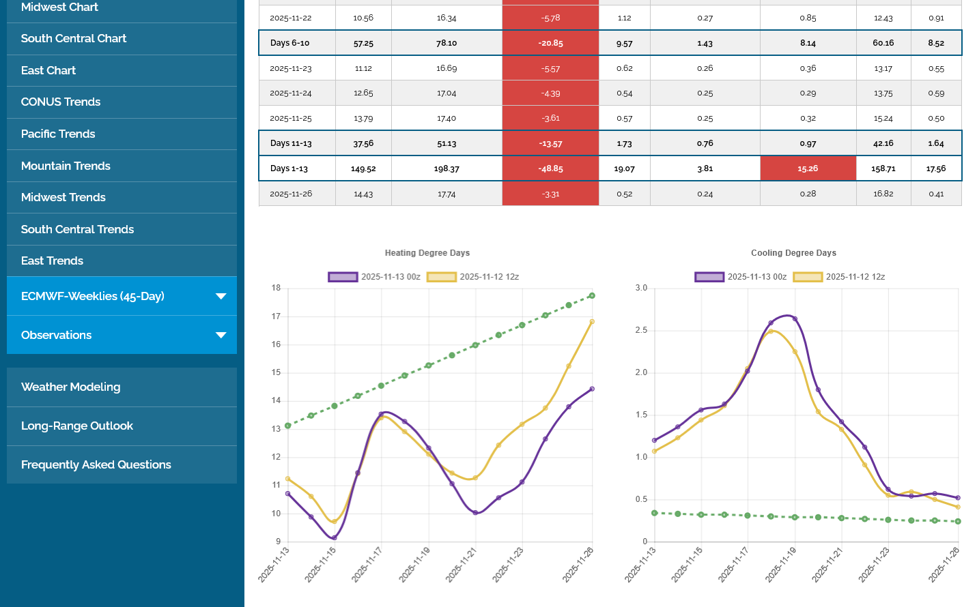
Task: Open the Long-Range Outlook page
Action: pos(77,426)
